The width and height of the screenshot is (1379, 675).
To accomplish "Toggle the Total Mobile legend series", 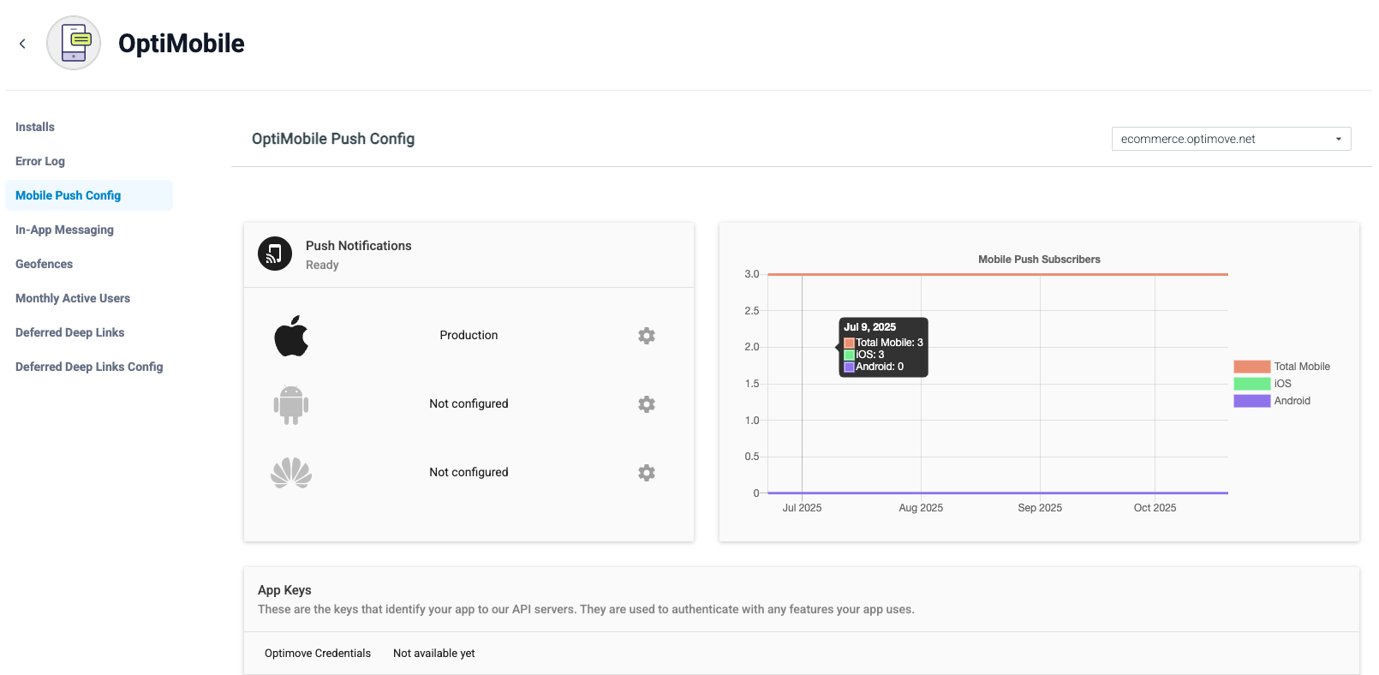I will [x=1282, y=367].
